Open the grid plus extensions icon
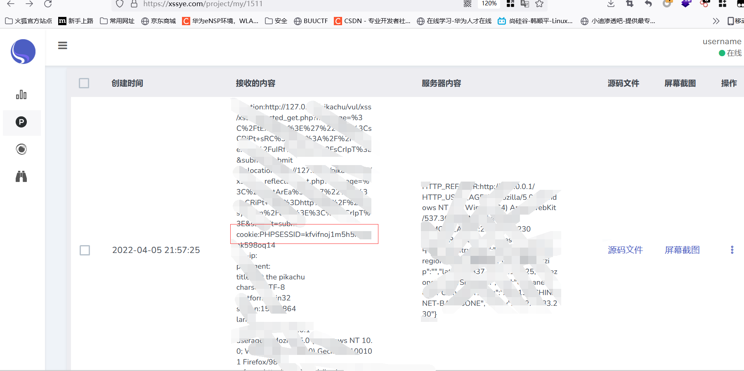This screenshot has height=371, width=744. [723, 4]
